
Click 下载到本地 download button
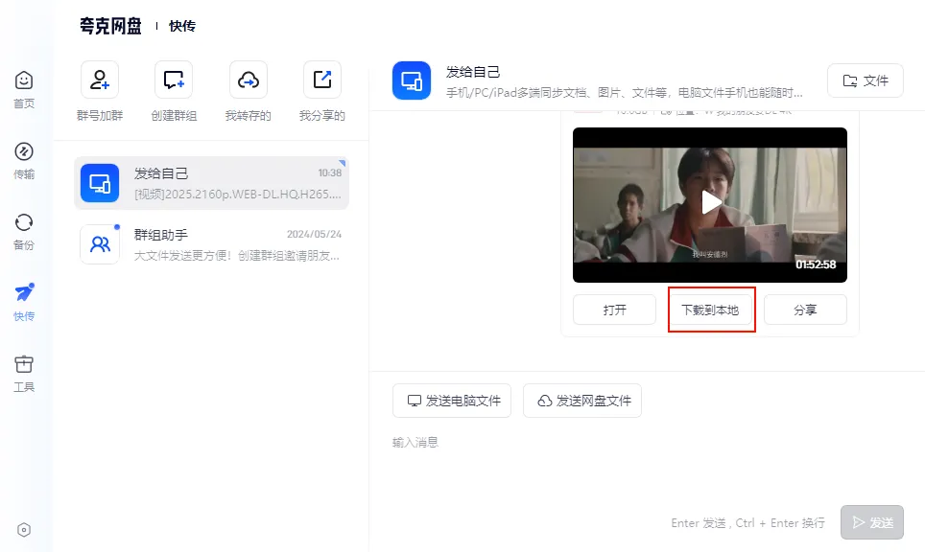pyautogui.click(x=710, y=310)
